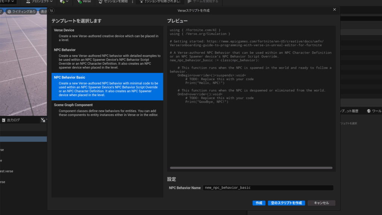Image resolution: width=382 pixels, height=215 pixels.
Task: Click the 出力ログ terminal icon
Action: pos(4,120)
